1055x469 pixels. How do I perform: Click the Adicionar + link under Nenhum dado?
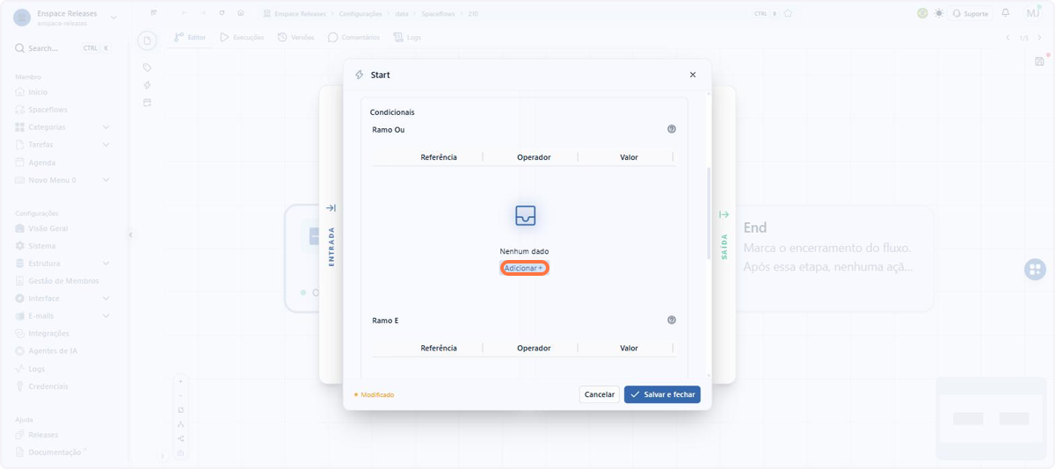pos(524,268)
